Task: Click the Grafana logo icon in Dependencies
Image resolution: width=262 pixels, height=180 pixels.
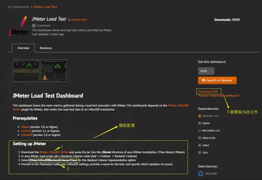Action: point(200,116)
